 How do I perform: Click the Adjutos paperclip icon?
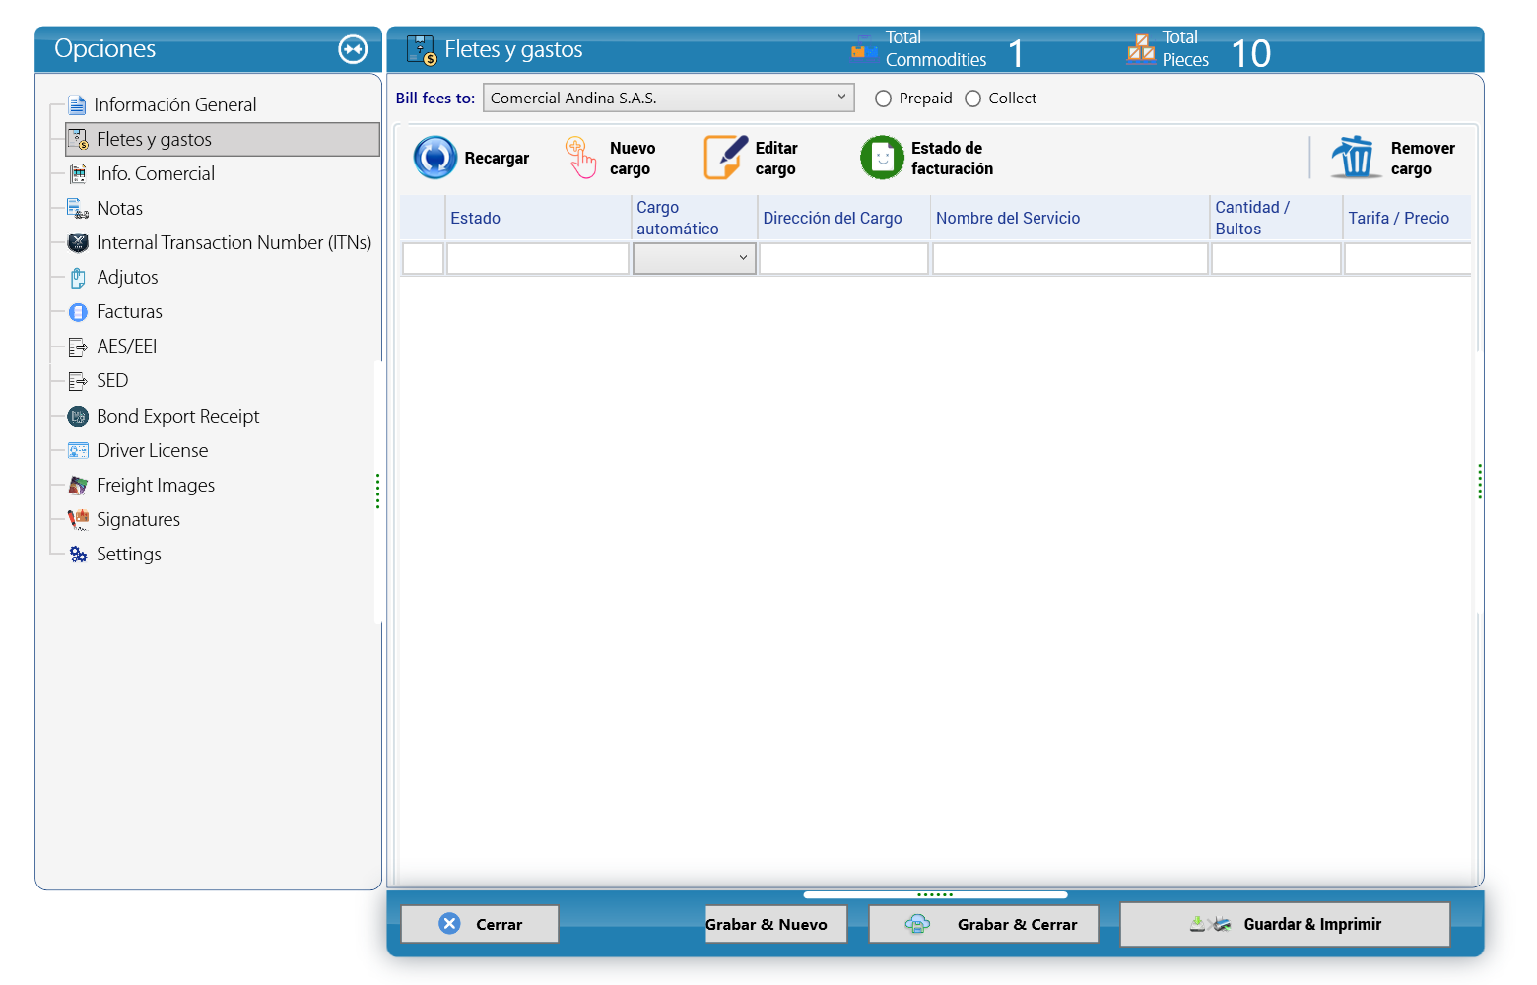coord(78,278)
